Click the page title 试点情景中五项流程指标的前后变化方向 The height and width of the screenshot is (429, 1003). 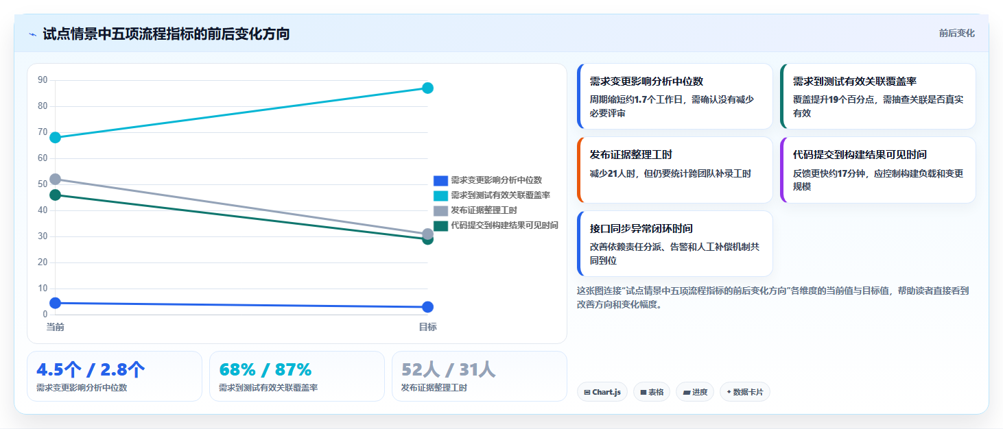pyautogui.click(x=166, y=34)
